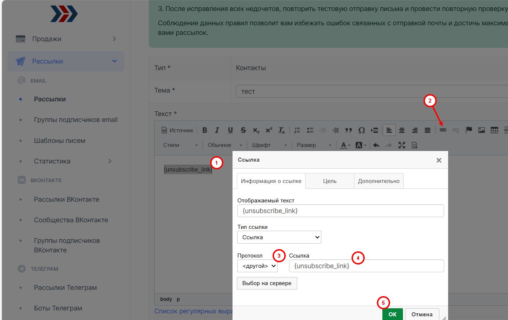
Task: Open Список регулярных выражений link
Action: (x=194, y=311)
